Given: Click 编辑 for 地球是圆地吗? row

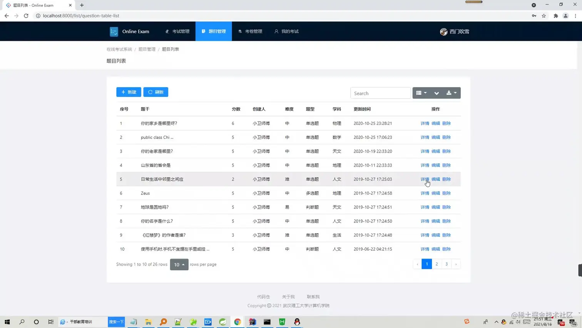Looking at the screenshot, I should click(435, 207).
